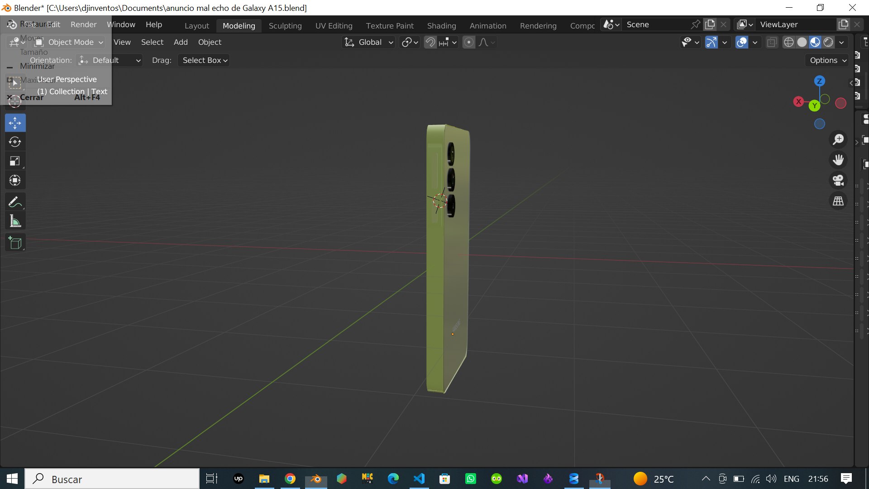
Task: Open the Render menu
Action: click(x=83, y=24)
